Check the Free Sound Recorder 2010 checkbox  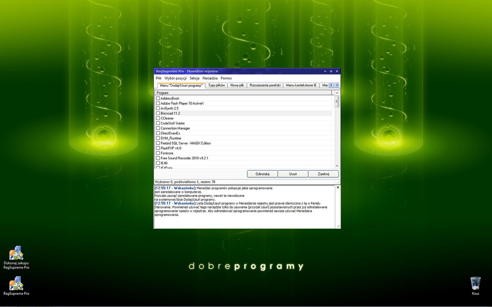click(x=158, y=158)
